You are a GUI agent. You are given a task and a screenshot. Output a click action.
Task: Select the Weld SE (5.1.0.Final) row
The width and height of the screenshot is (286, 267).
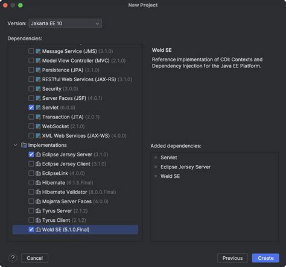point(75,230)
